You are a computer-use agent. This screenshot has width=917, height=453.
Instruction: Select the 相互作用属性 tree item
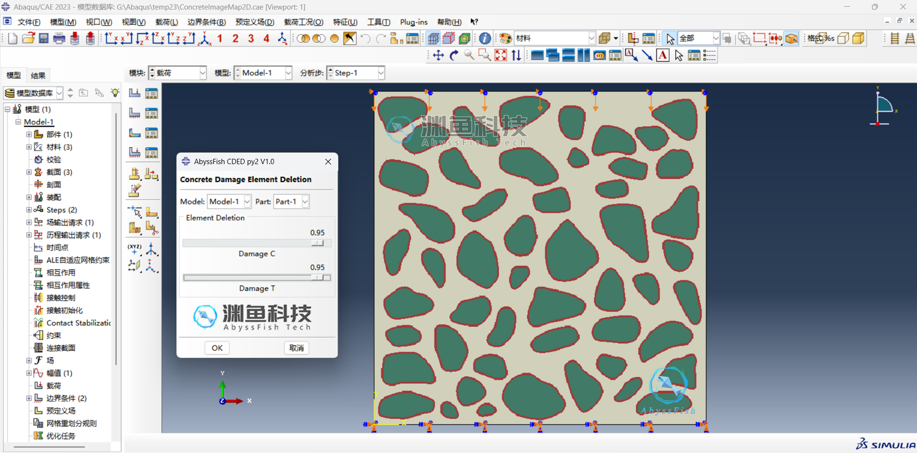(68, 285)
